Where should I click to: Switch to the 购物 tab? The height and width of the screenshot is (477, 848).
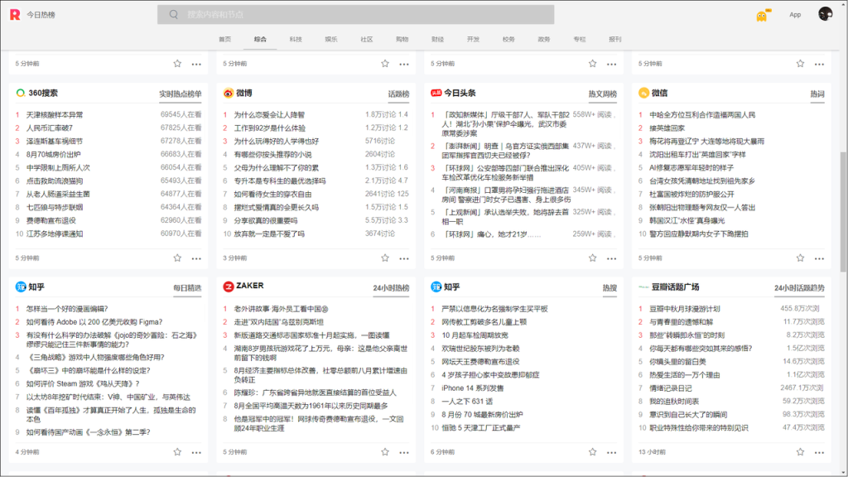402,40
